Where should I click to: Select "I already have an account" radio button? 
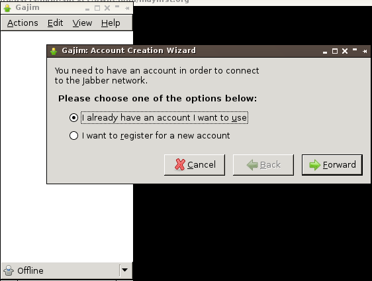(73, 117)
